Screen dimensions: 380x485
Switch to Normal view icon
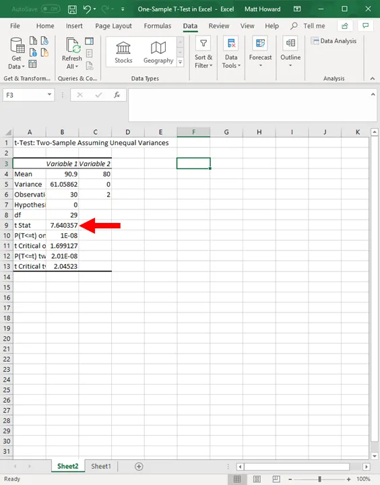click(237, 479)
